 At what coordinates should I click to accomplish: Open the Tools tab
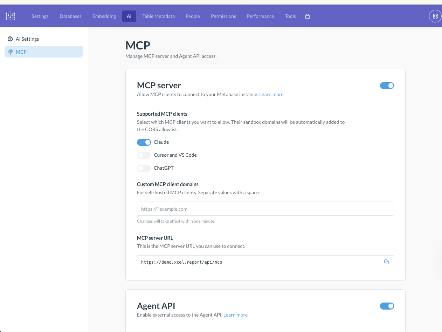pyautogui.click(x=290, y=16)
